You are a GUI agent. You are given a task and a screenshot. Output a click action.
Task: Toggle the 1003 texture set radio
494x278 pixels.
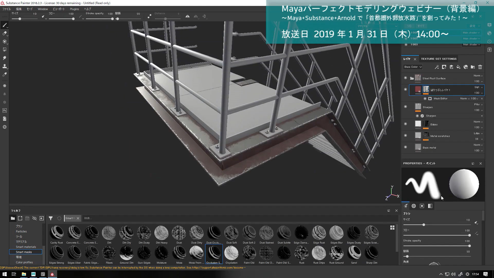coord(406,45)
